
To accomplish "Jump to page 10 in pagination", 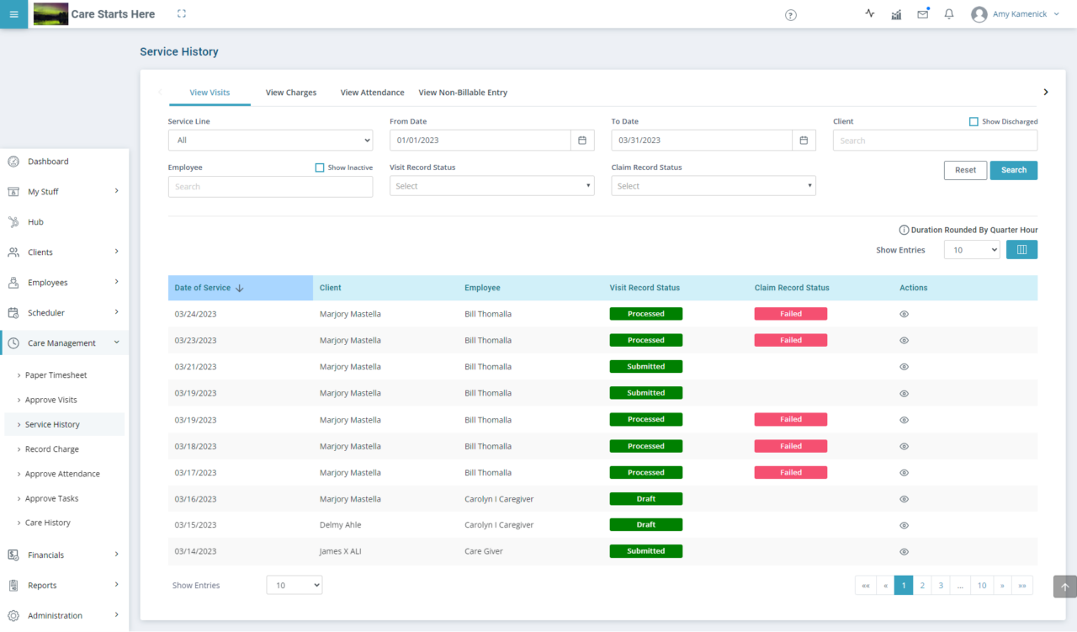I will coord(981,585).
